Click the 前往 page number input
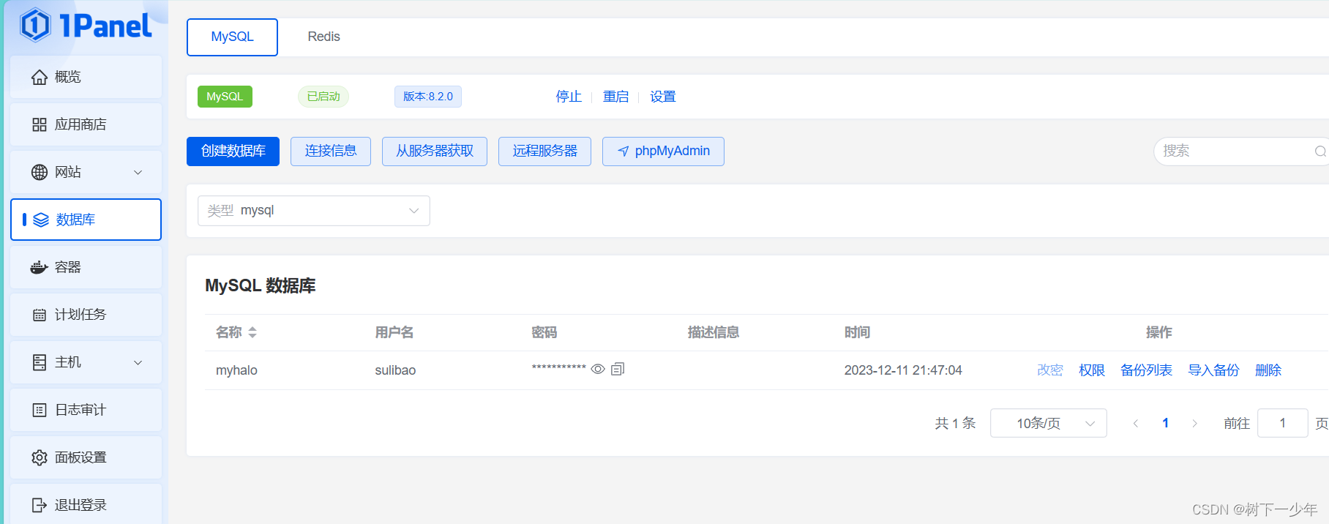Screen dimensions: 1329x524 1282,424
